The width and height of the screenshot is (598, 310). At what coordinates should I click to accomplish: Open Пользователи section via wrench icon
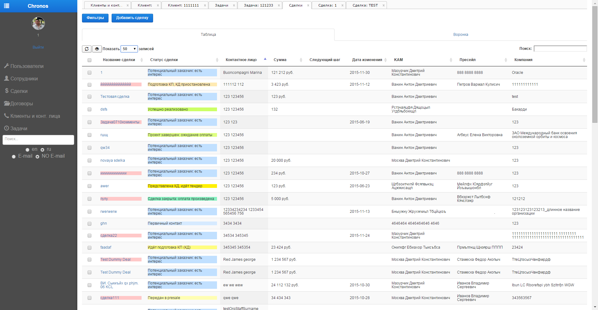(7, 66)
